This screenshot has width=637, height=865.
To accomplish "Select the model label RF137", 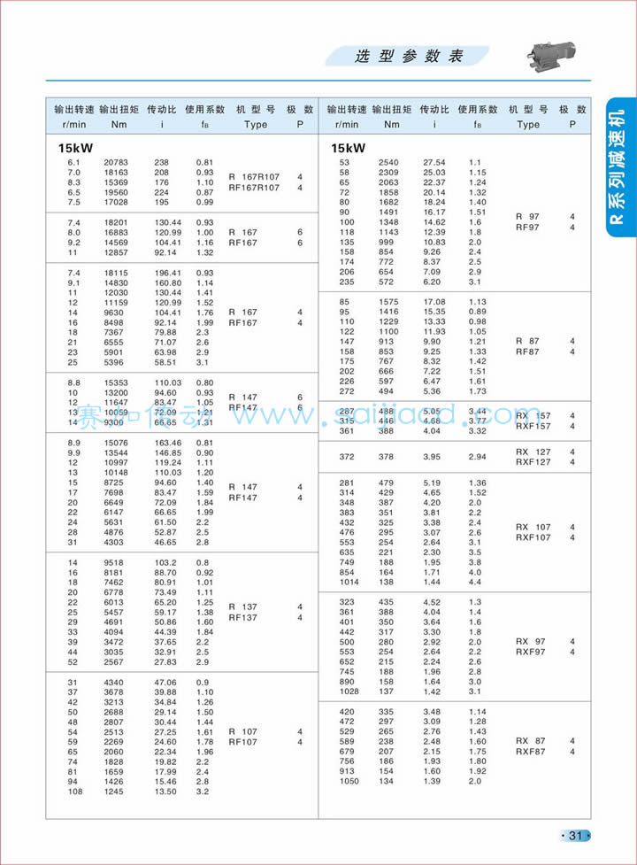I will coord(243,617).
